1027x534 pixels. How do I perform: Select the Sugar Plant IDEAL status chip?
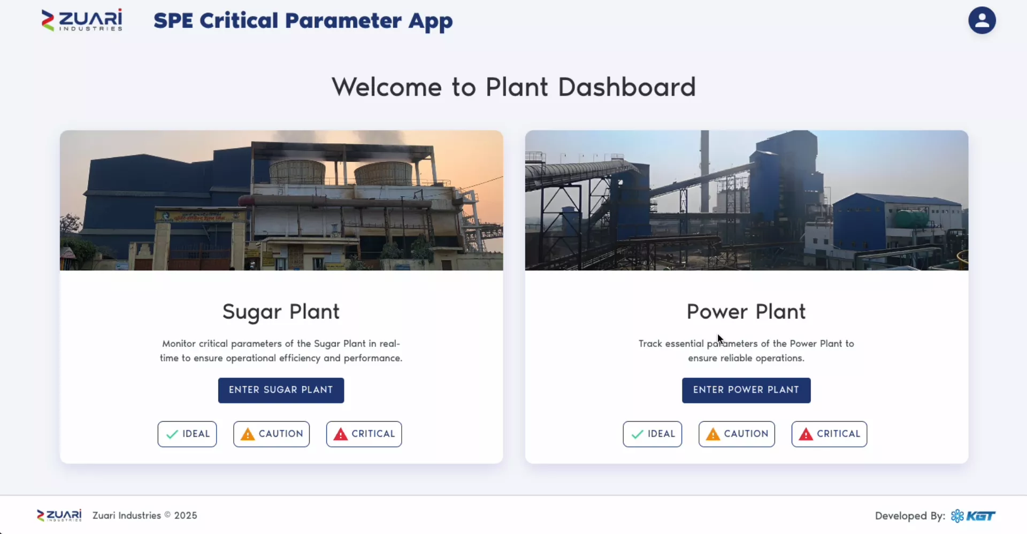187,434
